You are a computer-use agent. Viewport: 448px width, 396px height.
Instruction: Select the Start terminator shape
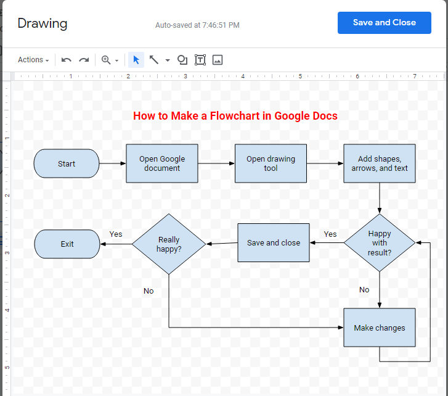[x=67, y=163]
